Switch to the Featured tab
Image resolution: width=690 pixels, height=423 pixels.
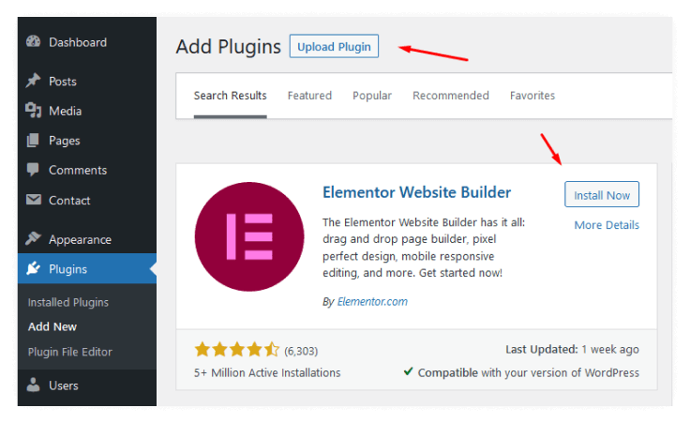[309, 96]
